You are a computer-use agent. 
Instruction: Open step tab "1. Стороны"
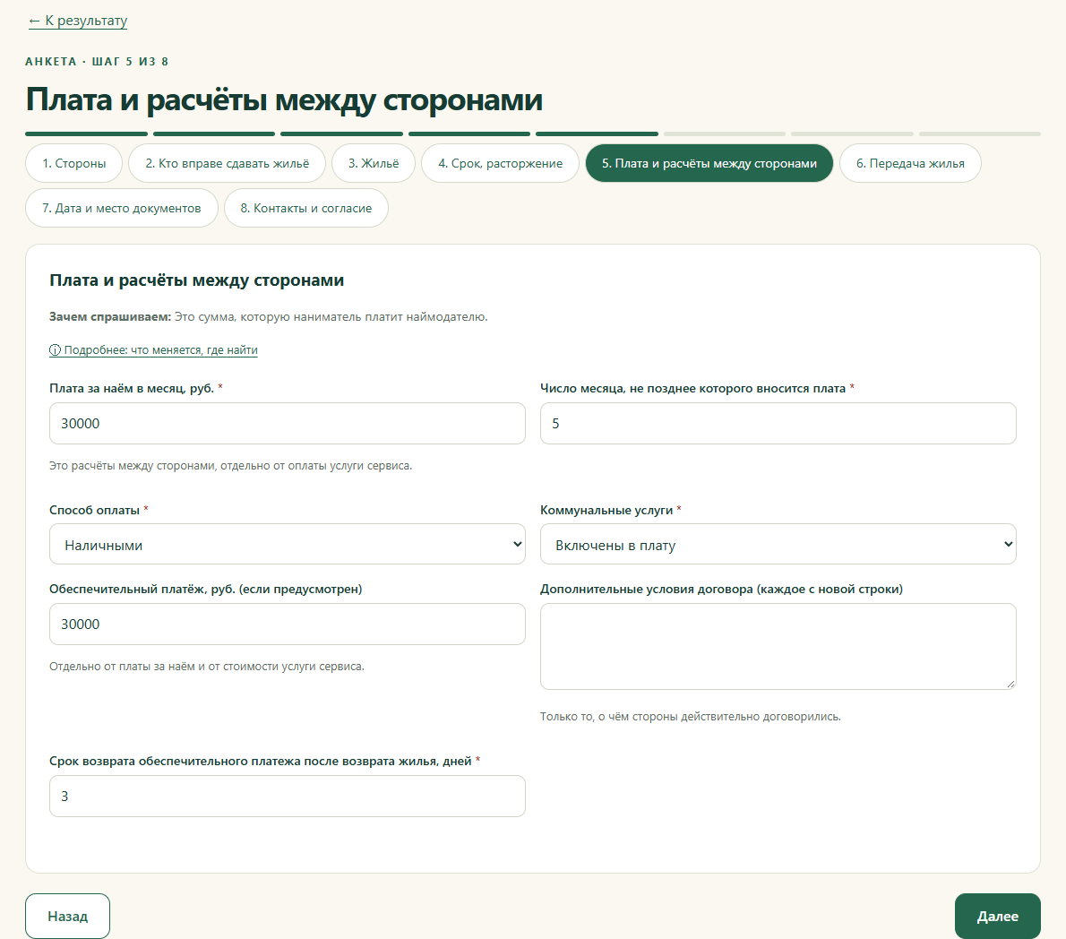point(74,163)
